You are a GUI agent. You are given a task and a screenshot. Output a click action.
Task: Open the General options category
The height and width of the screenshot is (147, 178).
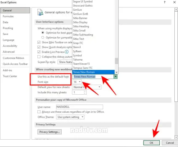[15, 10]
